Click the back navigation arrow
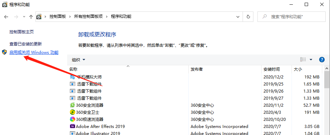The width and height of the screenshot is (330, 135). pos(6,16)
